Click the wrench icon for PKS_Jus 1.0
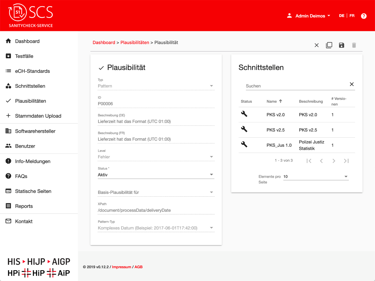 pos(244,145)
